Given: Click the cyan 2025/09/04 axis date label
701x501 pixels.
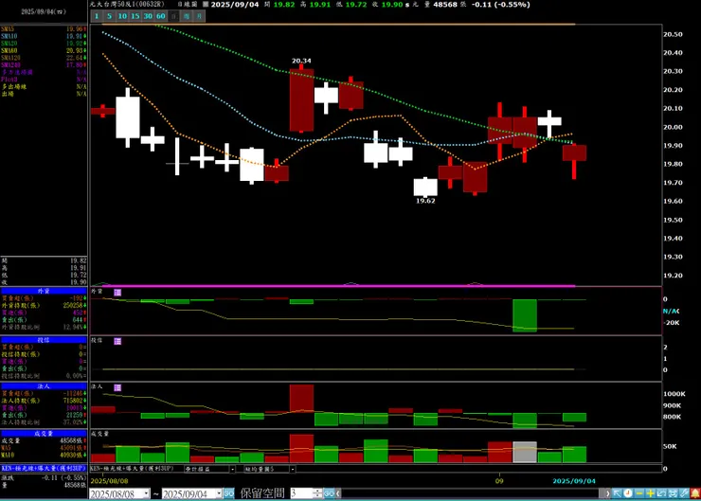Looking at the screenshot, I should (x=574, y=481).
